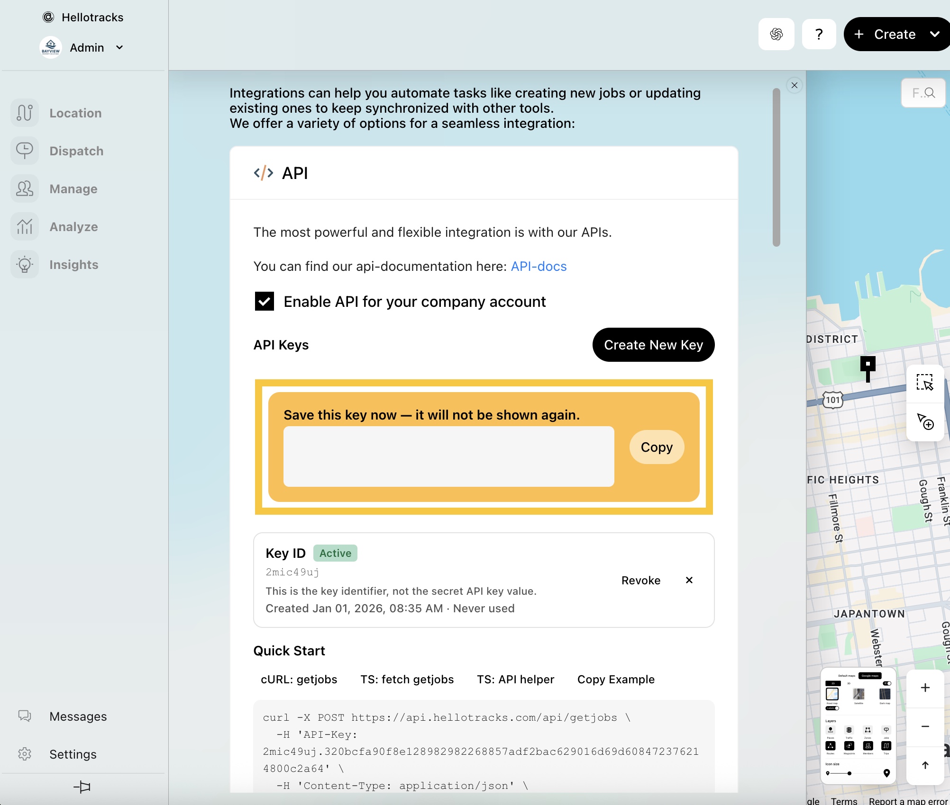Click the sidebar pin icon
The height and width of the screenshot is (805, 950).
pos(82,787)
